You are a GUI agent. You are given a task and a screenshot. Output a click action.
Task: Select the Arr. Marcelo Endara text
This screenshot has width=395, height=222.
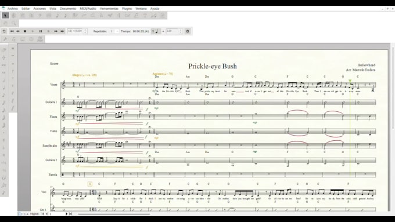(x=361, y=70)
